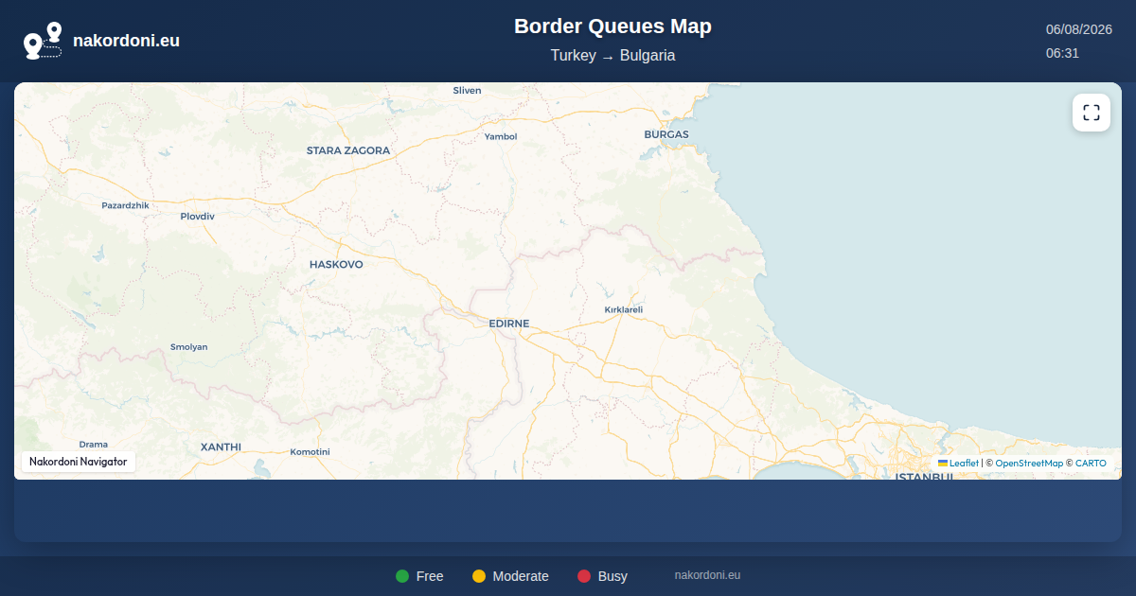The image size is (1136, 596).
Task: Click the date 06/08/2026
Action: point(1078,29)
